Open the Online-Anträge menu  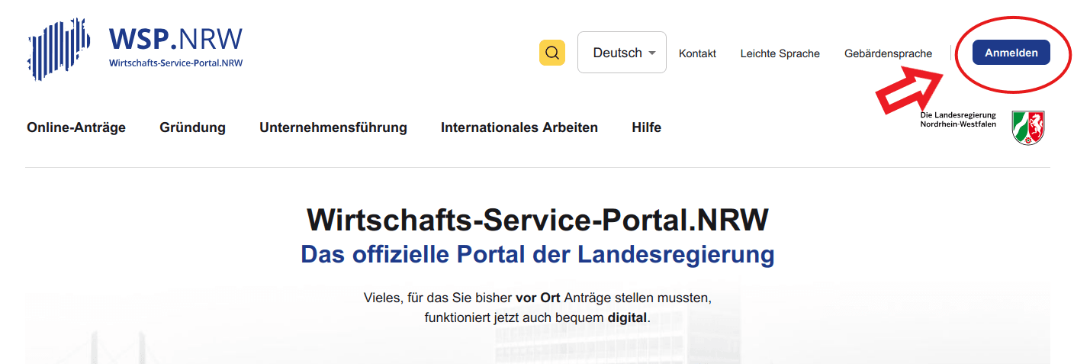click(x=76, y=127)
